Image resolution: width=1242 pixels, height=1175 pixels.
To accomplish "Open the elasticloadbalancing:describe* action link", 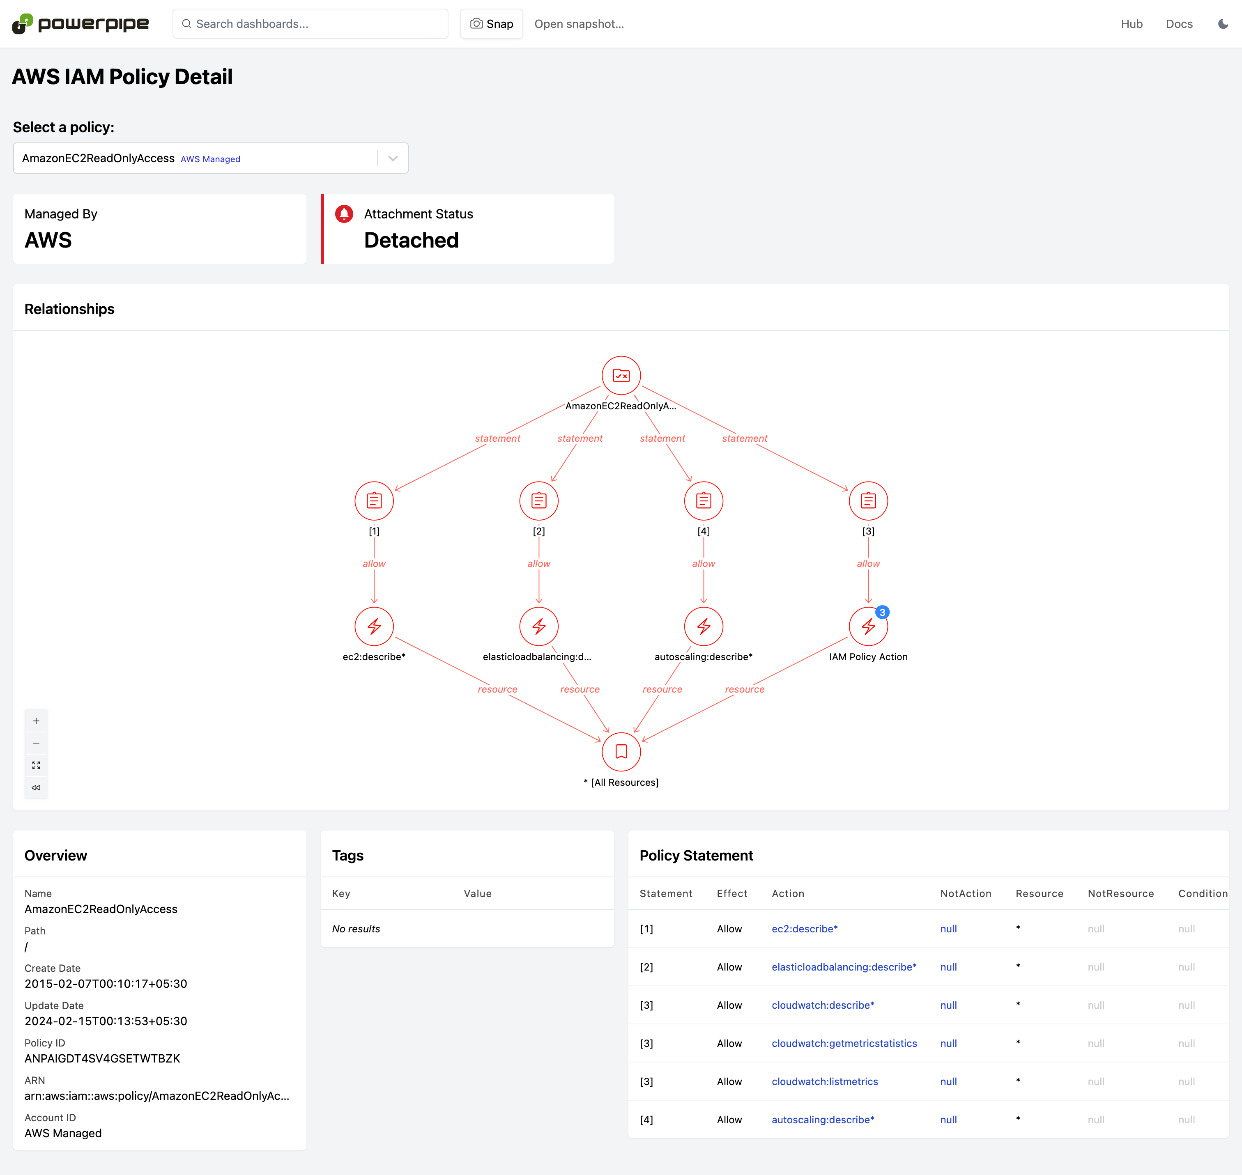I will [x=844, y=967].
